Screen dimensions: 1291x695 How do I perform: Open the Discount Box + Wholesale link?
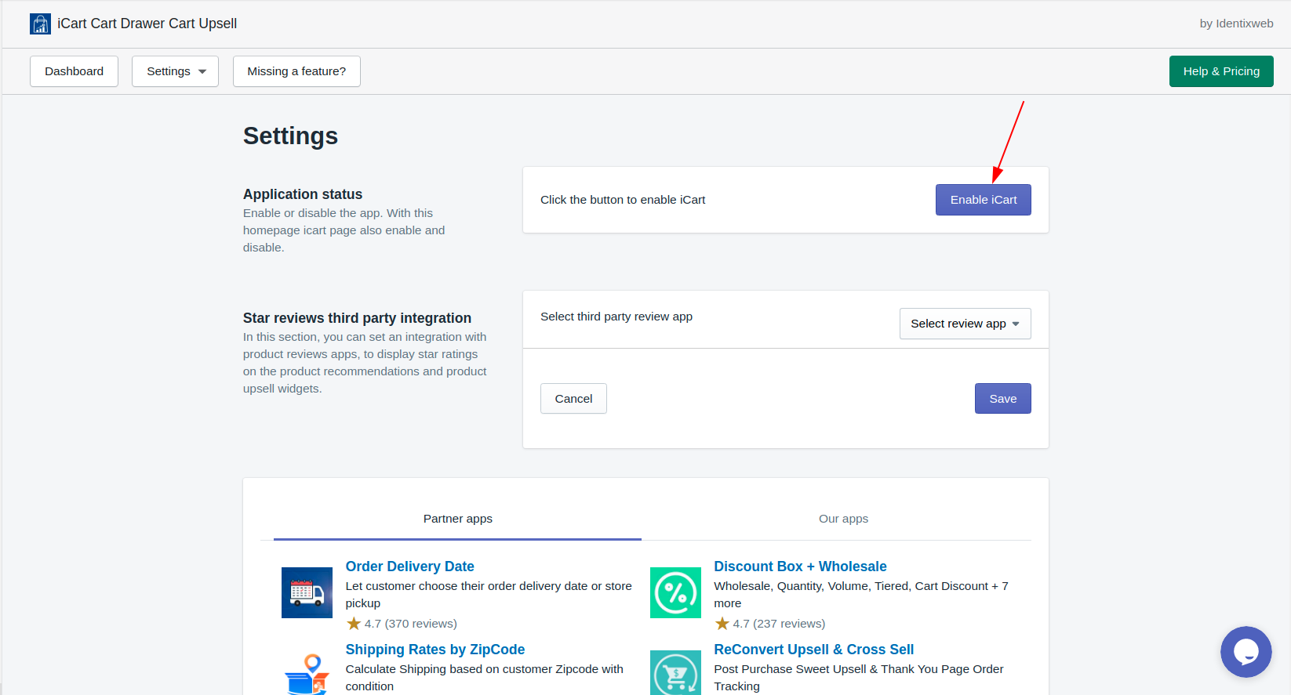tap(800, 566)
